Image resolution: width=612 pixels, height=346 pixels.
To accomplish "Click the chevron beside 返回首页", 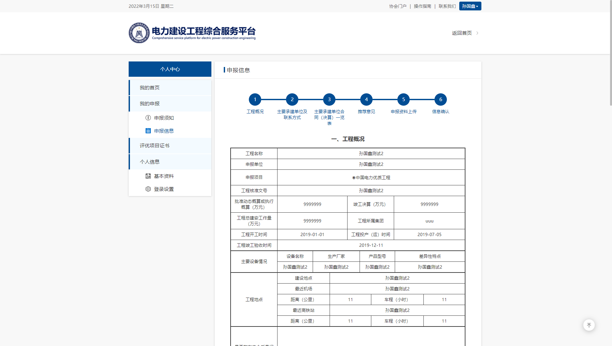I will coord(477,33).
